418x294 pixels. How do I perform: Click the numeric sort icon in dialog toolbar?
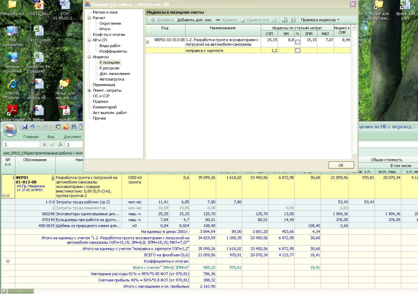(285, 20)
